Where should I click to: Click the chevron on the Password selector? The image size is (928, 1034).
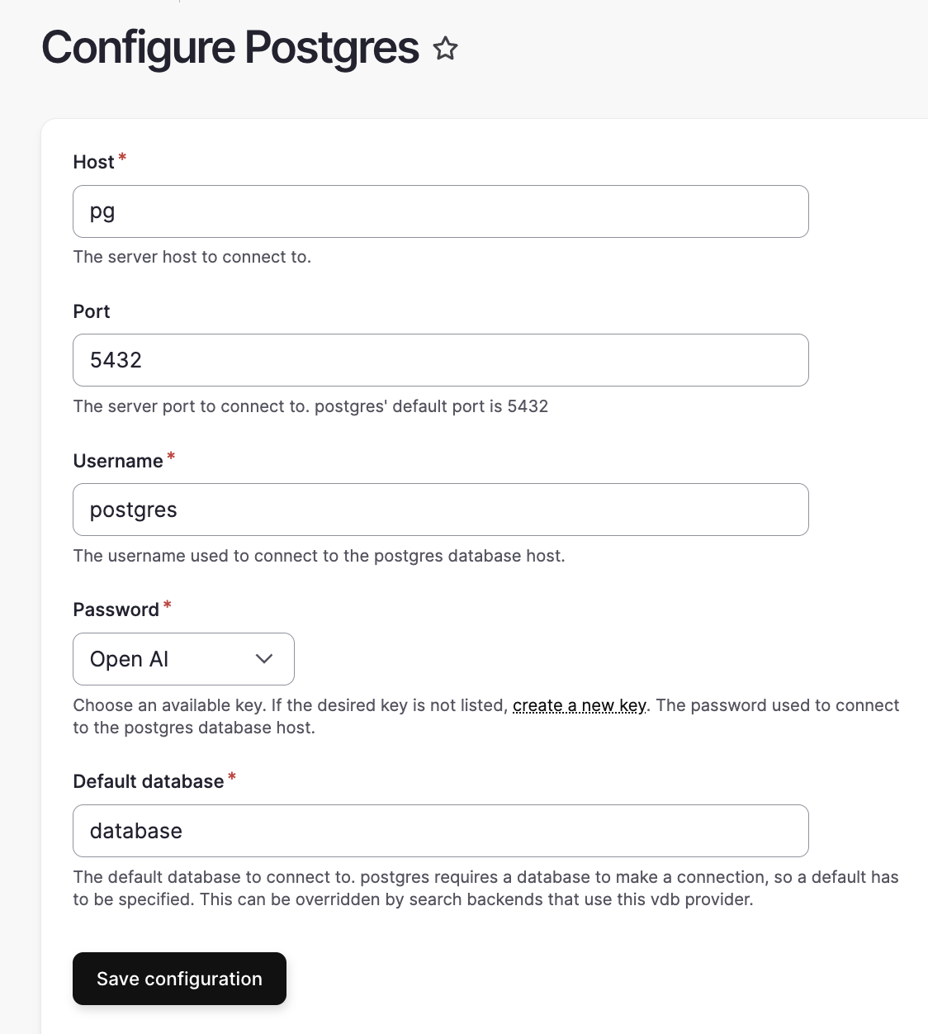click(x=264, y=659)
